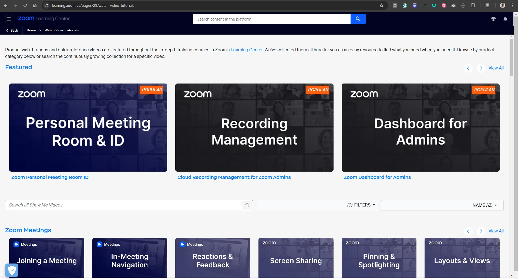
Task: Open the Recording Management video thumbnail
Action: [x=254, y=128]
